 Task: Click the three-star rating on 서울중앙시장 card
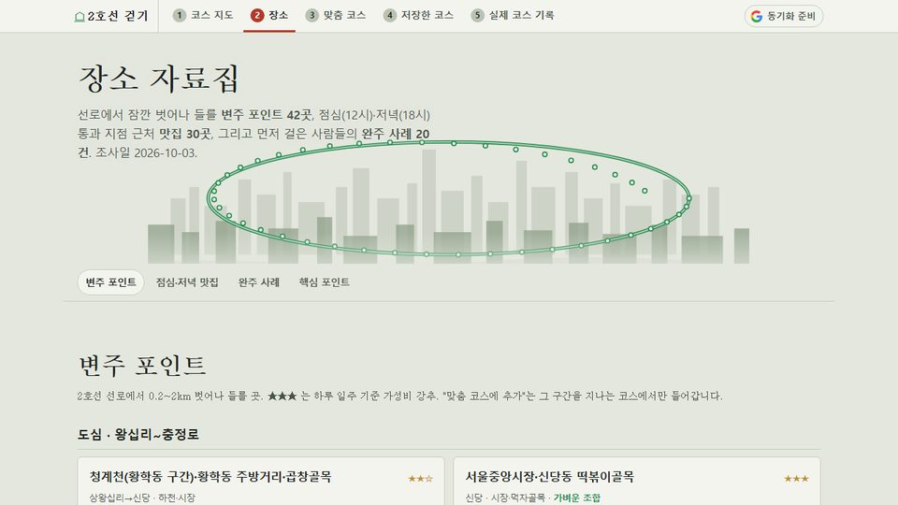[796, 478]
